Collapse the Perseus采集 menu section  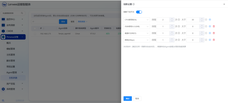coord(22,37)
